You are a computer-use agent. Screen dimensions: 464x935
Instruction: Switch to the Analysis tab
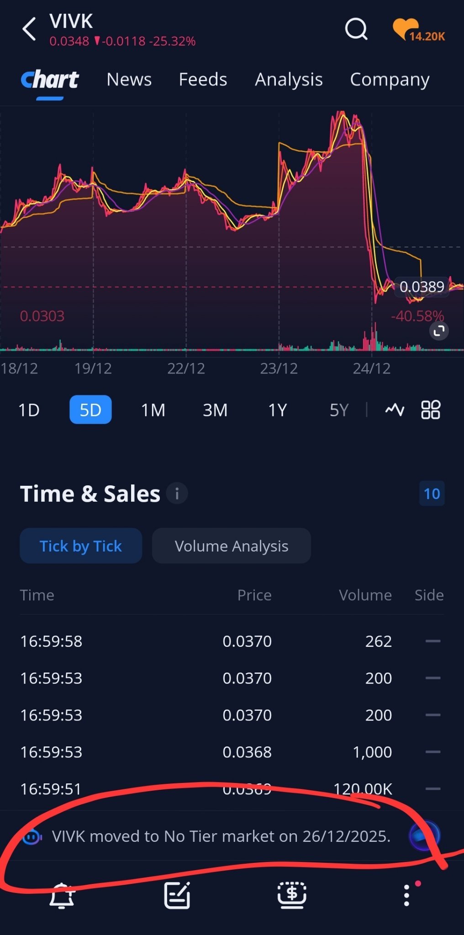point(289,79)
